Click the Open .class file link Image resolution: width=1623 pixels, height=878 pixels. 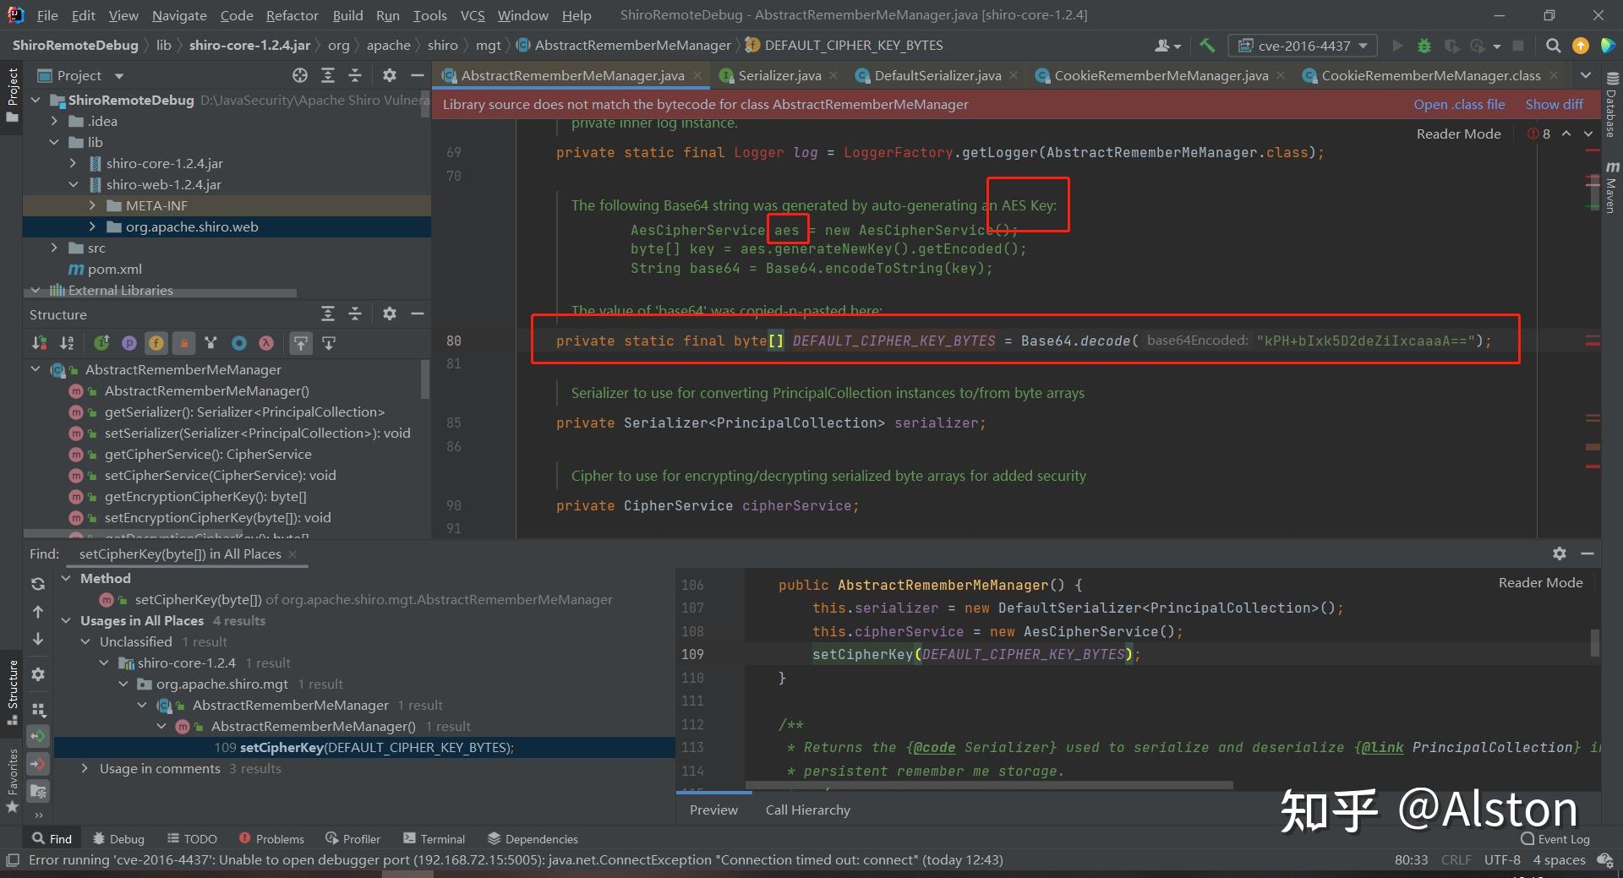click(x=1459, y=105)
